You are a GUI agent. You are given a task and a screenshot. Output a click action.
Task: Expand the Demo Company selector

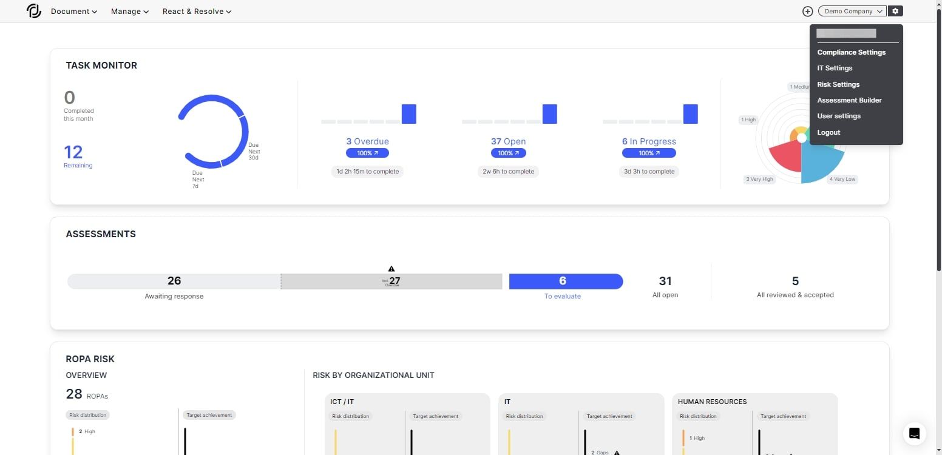tap(852, 11)
